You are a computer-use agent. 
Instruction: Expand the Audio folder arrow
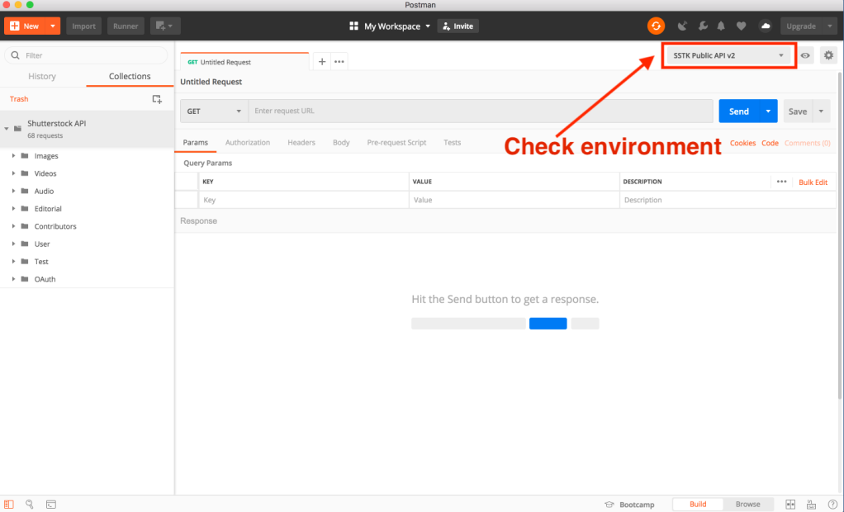coord(13,191)
